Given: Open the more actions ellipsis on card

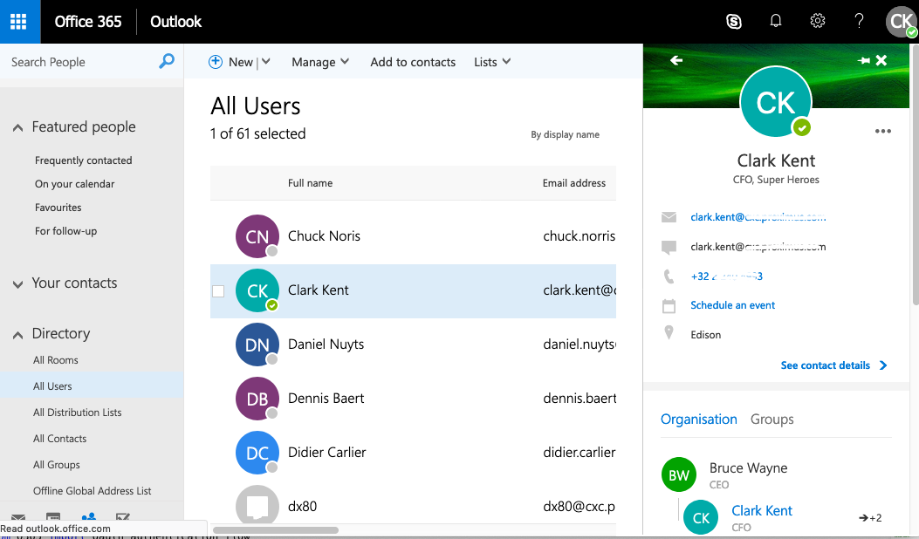Looking at the screenshot, I should tap(882, 131).
